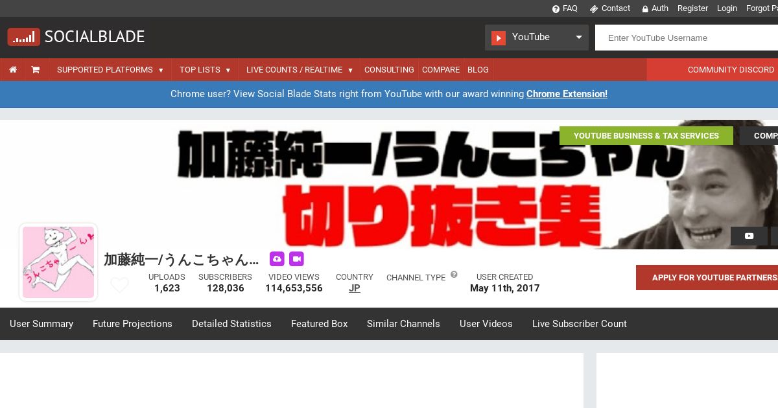Click the purple cloud upload badge
The width and height of the screenshot is (778, 408).
tap(277, 259)
